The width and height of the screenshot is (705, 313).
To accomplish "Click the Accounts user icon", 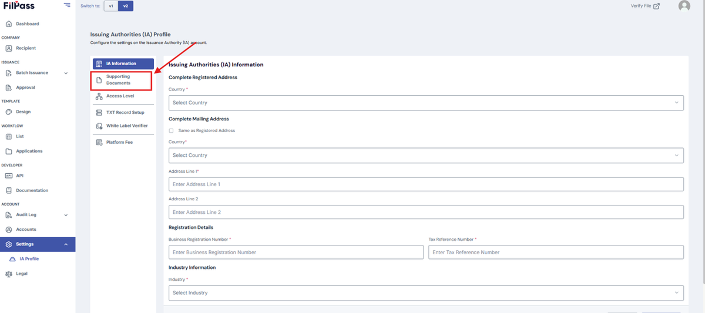I will (9, 230).
